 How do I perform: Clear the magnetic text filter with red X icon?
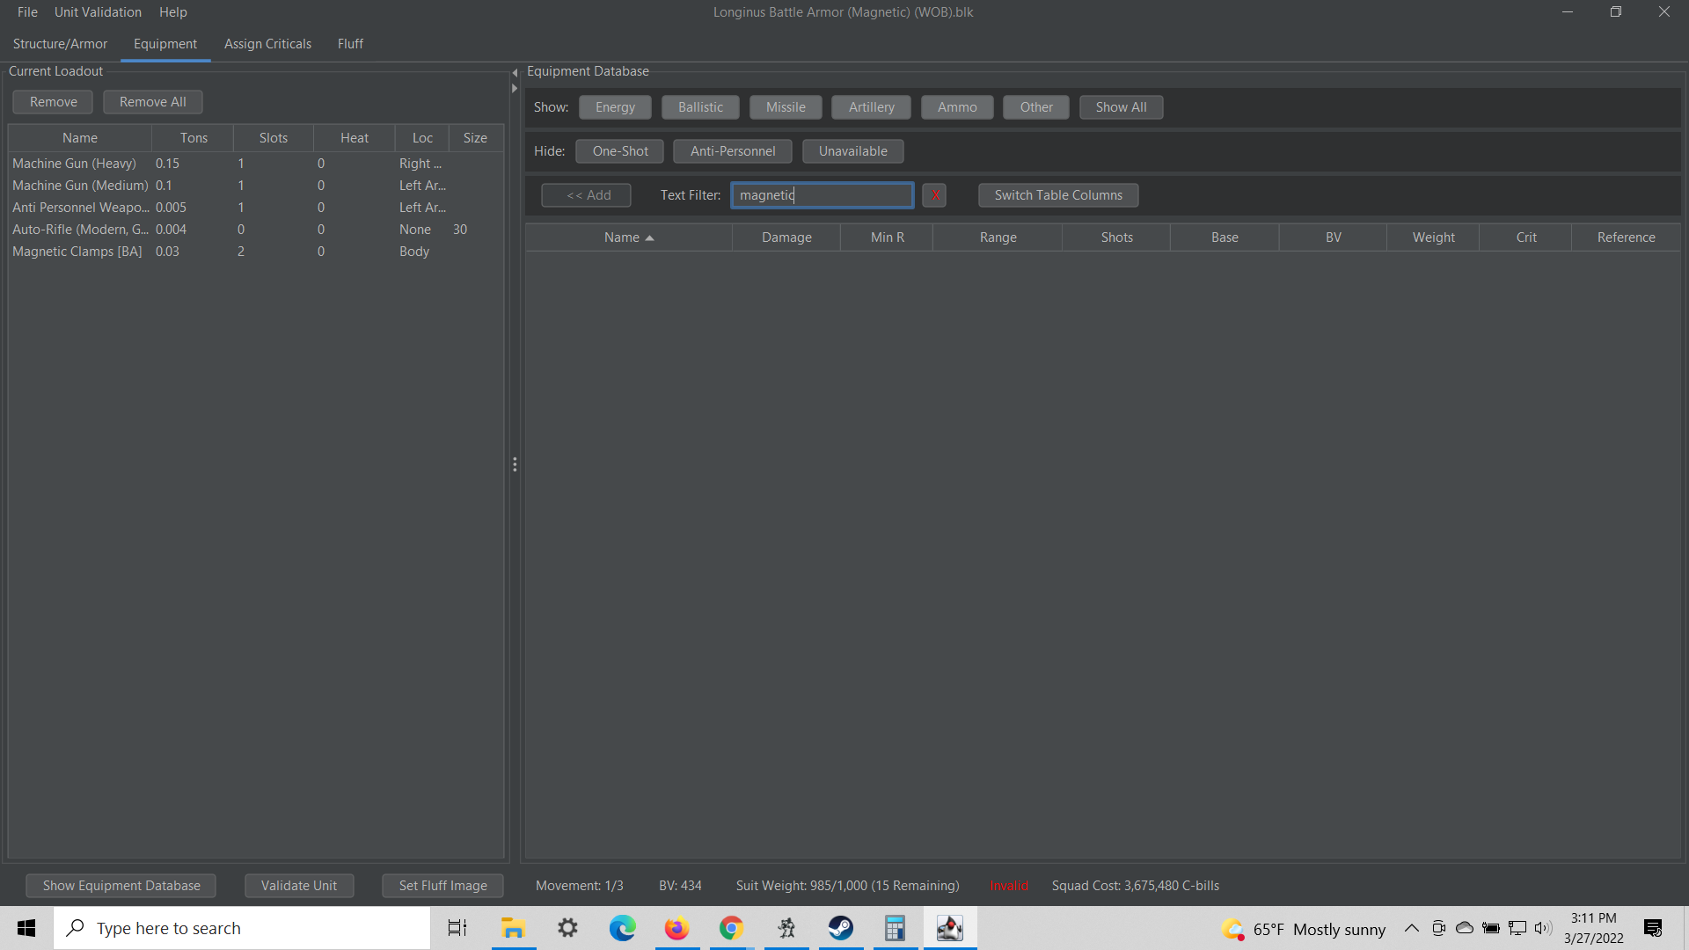point(933,194)
